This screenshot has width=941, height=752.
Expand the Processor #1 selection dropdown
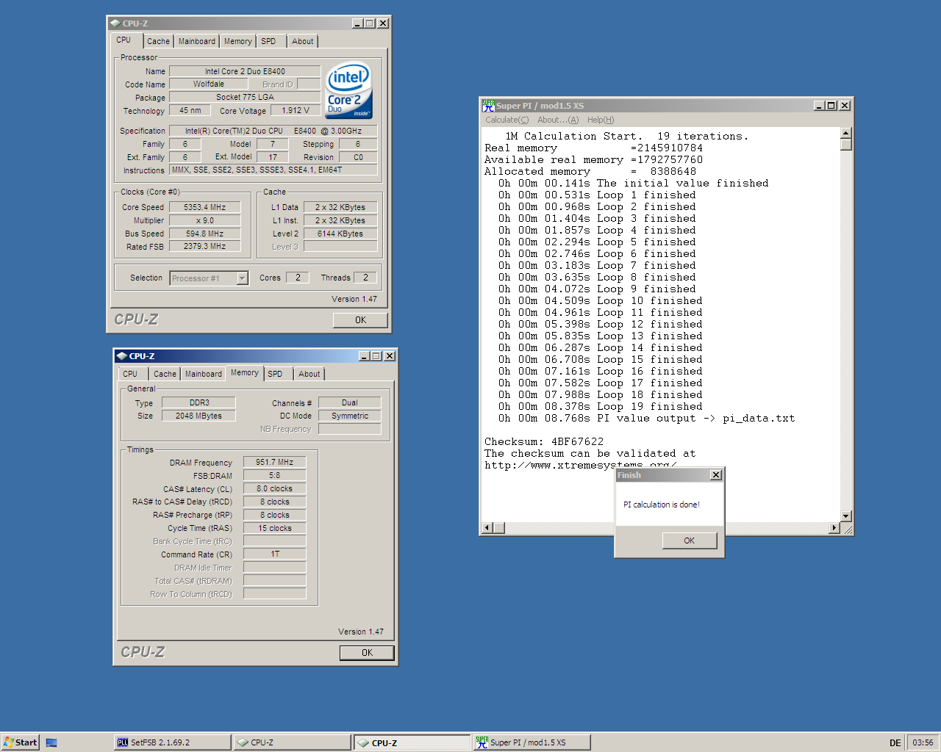[242, 278]
